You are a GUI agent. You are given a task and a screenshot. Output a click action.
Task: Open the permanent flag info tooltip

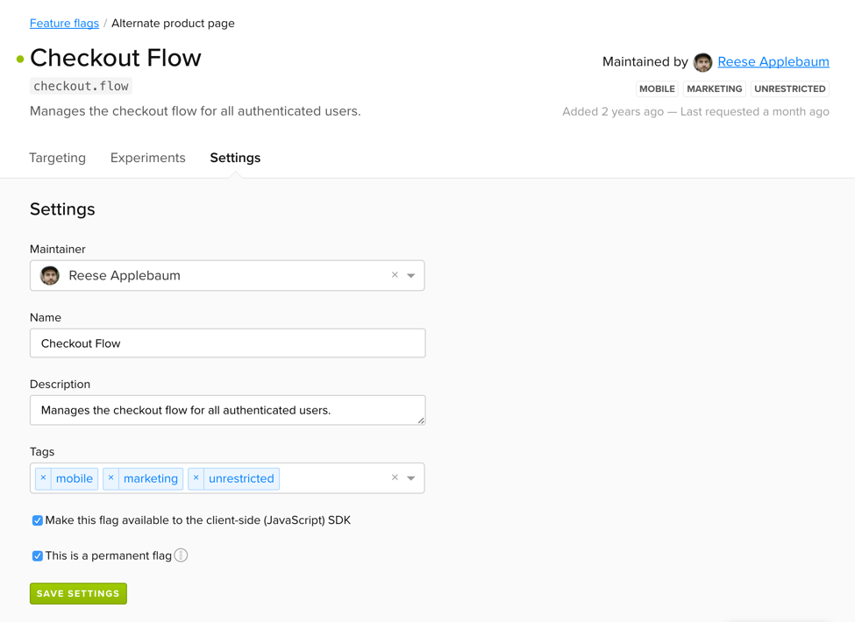coord(181,555)
